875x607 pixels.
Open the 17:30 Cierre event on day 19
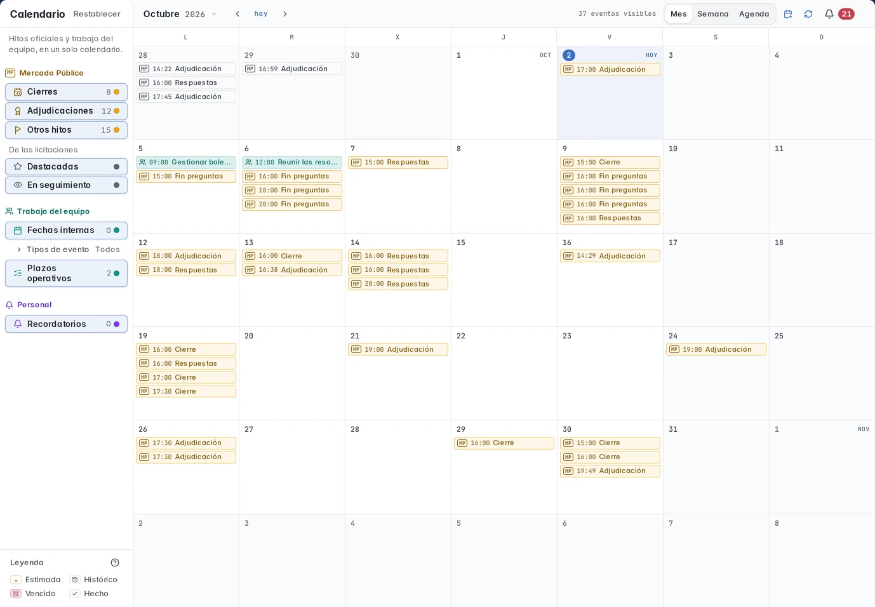(186, 391)
